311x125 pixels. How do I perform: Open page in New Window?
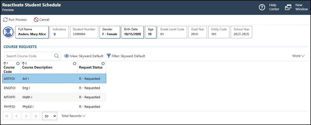(x=296, y=7)
